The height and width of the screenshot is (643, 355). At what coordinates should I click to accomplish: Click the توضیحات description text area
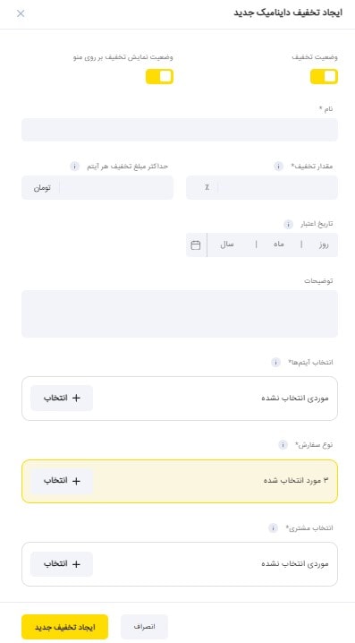click(x=180, y=313)
